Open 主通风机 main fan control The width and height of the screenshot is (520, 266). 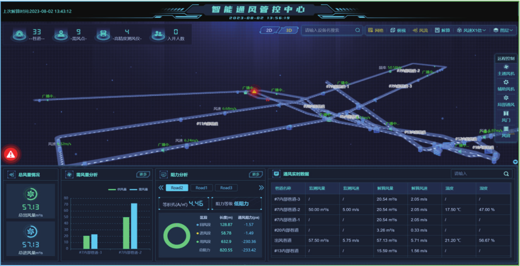(505, 70)
